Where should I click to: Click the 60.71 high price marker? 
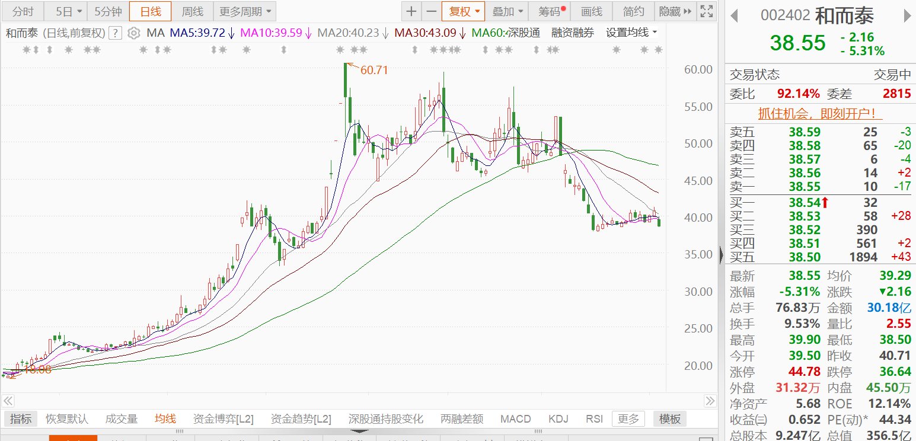click(374, 70)
